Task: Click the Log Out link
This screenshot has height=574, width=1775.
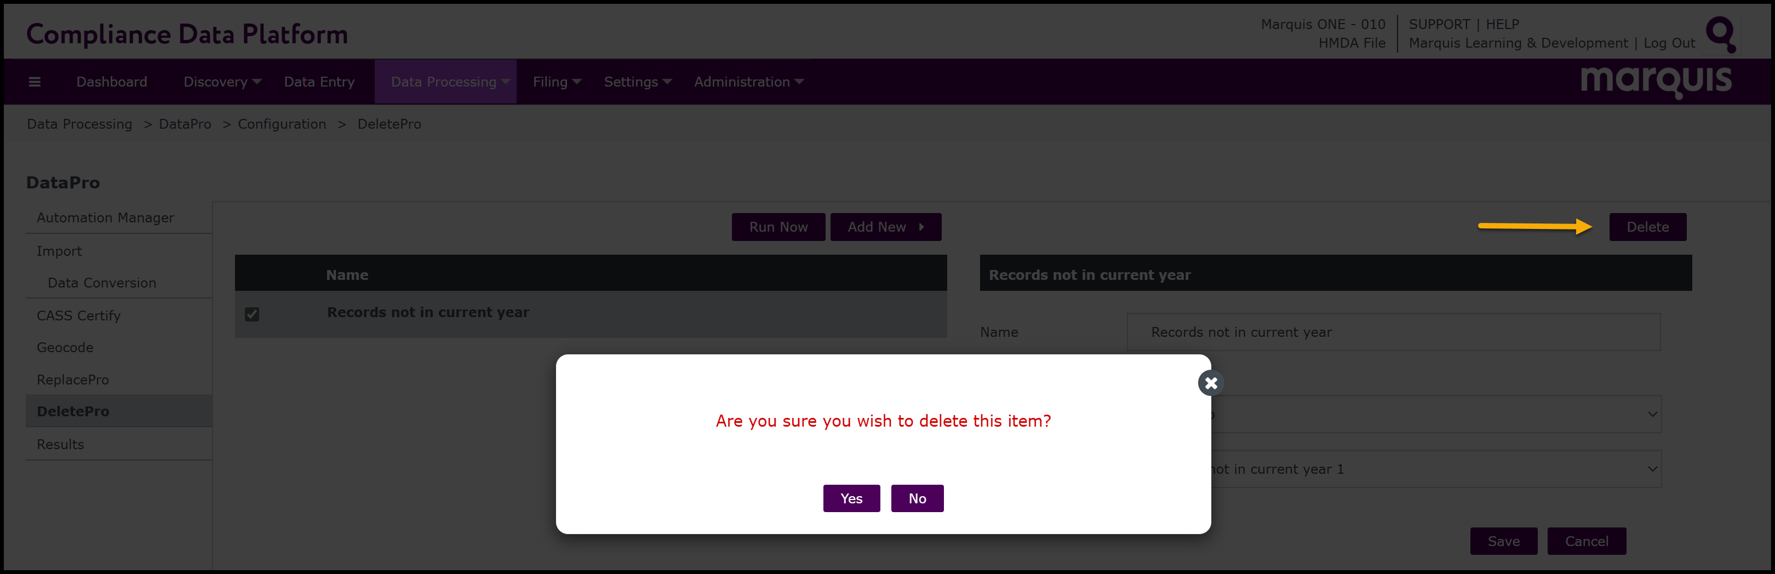Action: point(1669,43)
